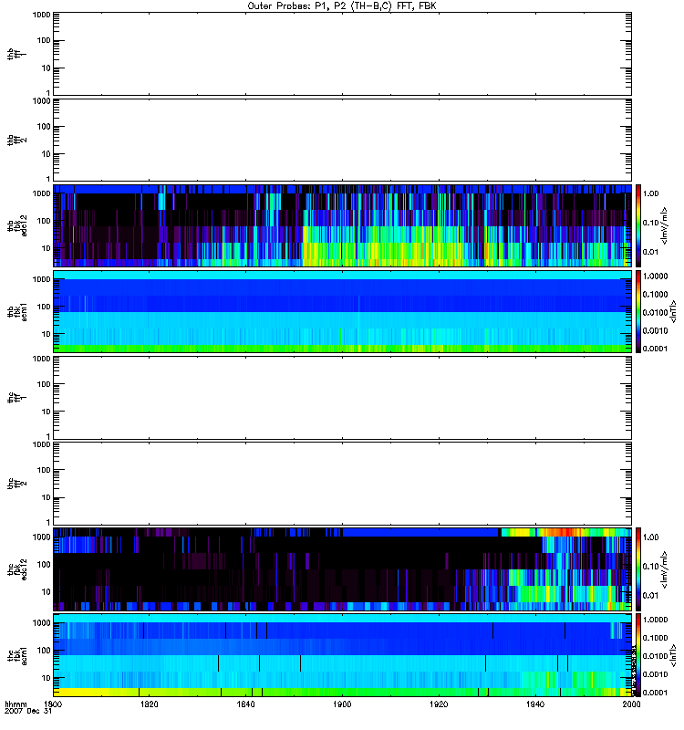Image resolution: width=684 pixels, height=730 pixels.
Task: Click '0.0010' on the thc scm1 color scale
Action: click(x=655, y=674)
